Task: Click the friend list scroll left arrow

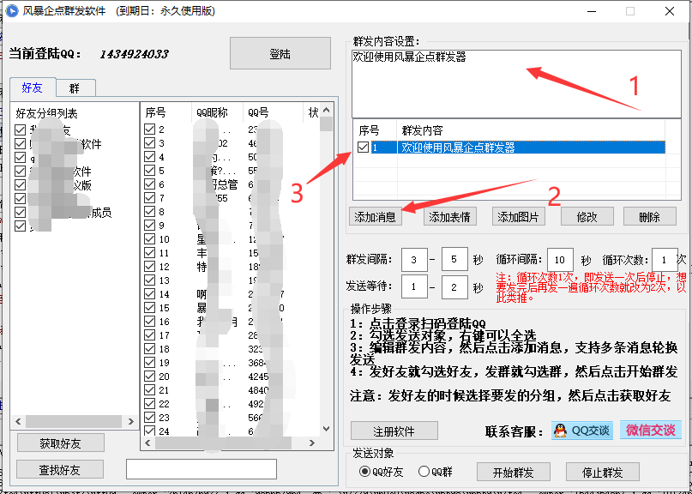Action: click(x=147, y=443)
